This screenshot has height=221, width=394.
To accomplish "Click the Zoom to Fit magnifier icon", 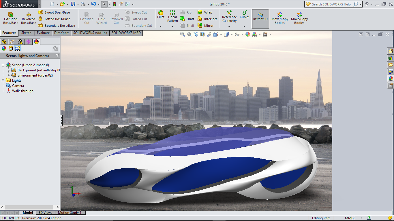I will click(x=183, y=34).
